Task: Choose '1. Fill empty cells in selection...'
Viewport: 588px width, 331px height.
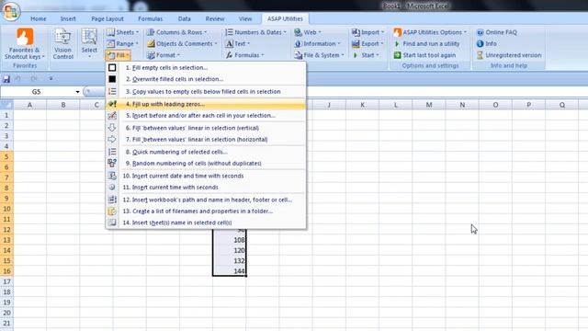Action: (x=206, y=67)
